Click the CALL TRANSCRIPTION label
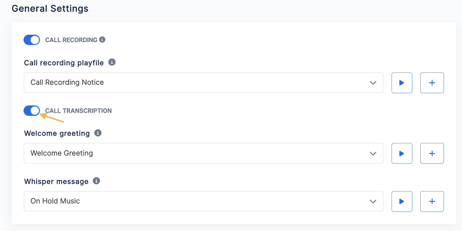 coord(78,111)
